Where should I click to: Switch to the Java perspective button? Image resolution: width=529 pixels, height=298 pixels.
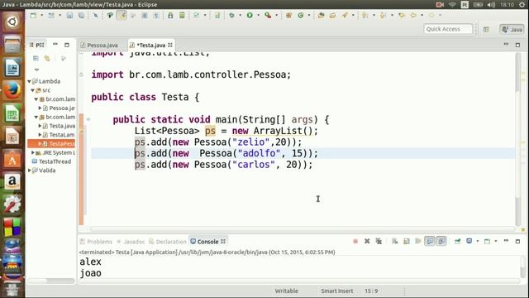click(x=512, y=30)
